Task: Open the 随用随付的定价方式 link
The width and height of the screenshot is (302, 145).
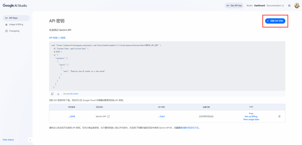Action: (x=189, y=128)
